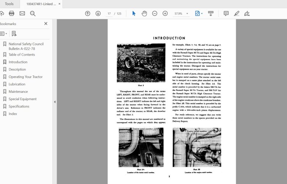Open the page fit options dropdown arrow
The height and width of the screenshot is (184, 287).
(x=202, y=14)
